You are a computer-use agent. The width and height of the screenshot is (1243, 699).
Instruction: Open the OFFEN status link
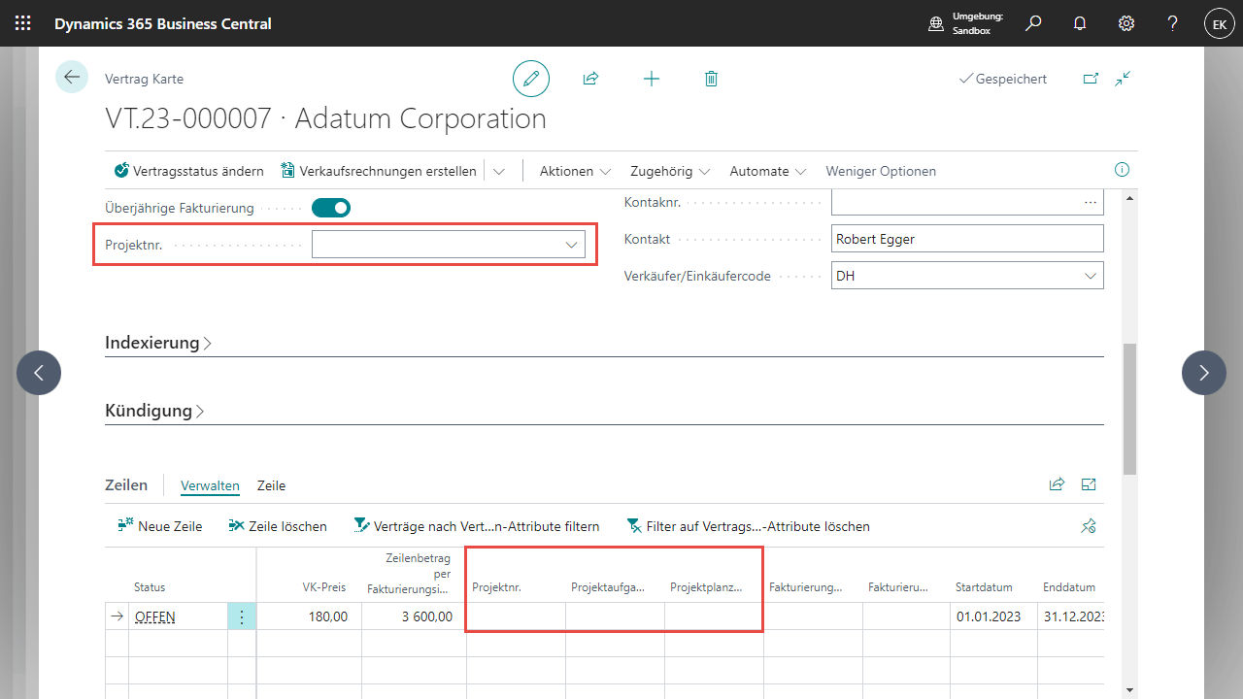pos(154,616)
